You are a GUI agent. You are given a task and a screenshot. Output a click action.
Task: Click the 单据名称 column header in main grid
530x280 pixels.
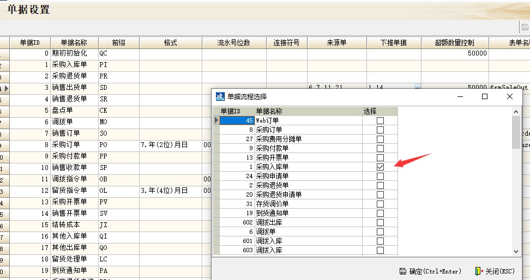(x=74, y=42)
